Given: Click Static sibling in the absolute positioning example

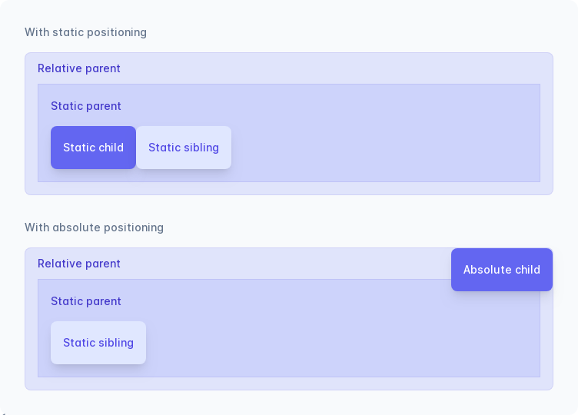Looking at the screenshot, I should tap(98, 343).
